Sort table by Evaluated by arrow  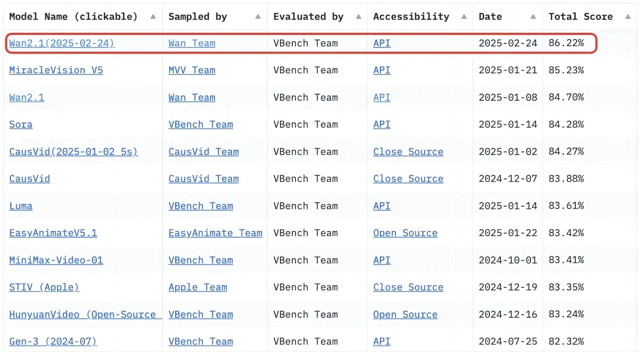pos(358,17)
